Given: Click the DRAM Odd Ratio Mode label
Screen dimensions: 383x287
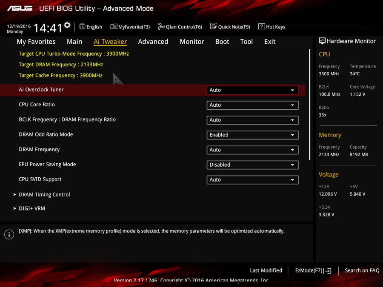Looking at the screenshot, I should (x=46, y=134).
